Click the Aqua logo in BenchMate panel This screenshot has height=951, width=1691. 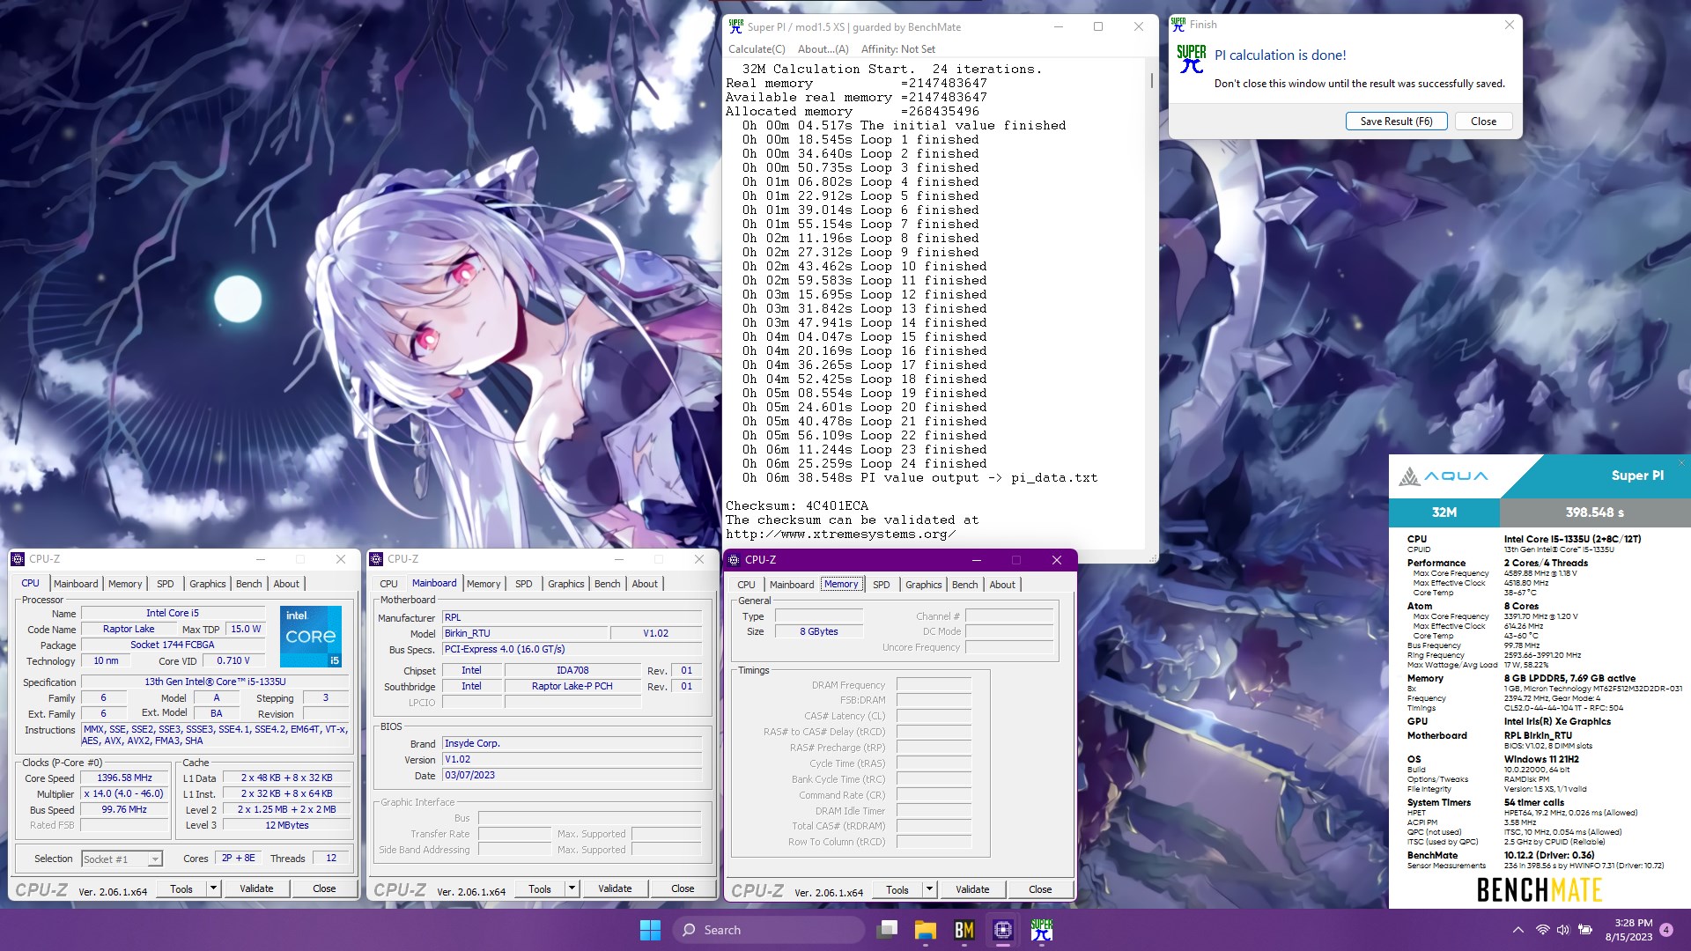pyautogui.click(x=1444, y=476)
